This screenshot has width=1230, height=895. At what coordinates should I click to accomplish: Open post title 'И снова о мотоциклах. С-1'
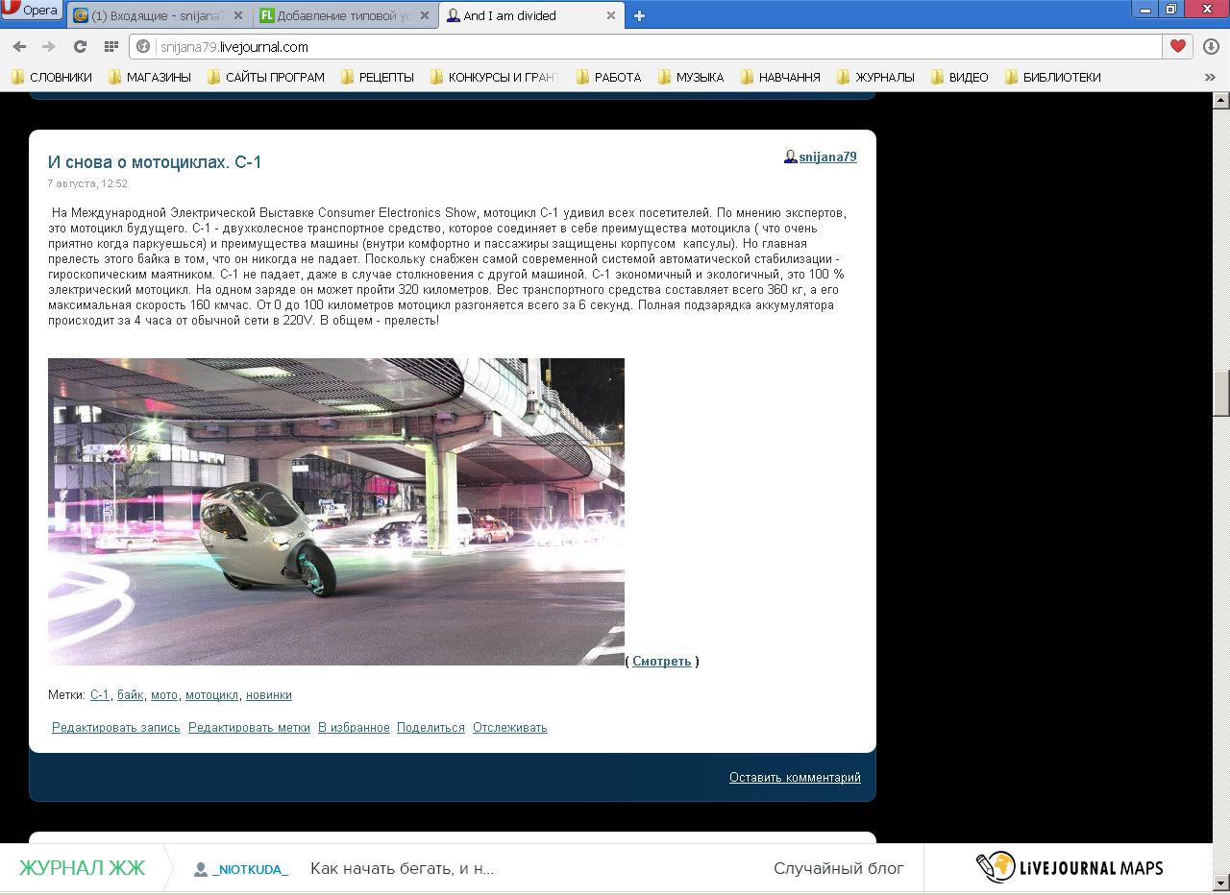[x=155, y=162]
